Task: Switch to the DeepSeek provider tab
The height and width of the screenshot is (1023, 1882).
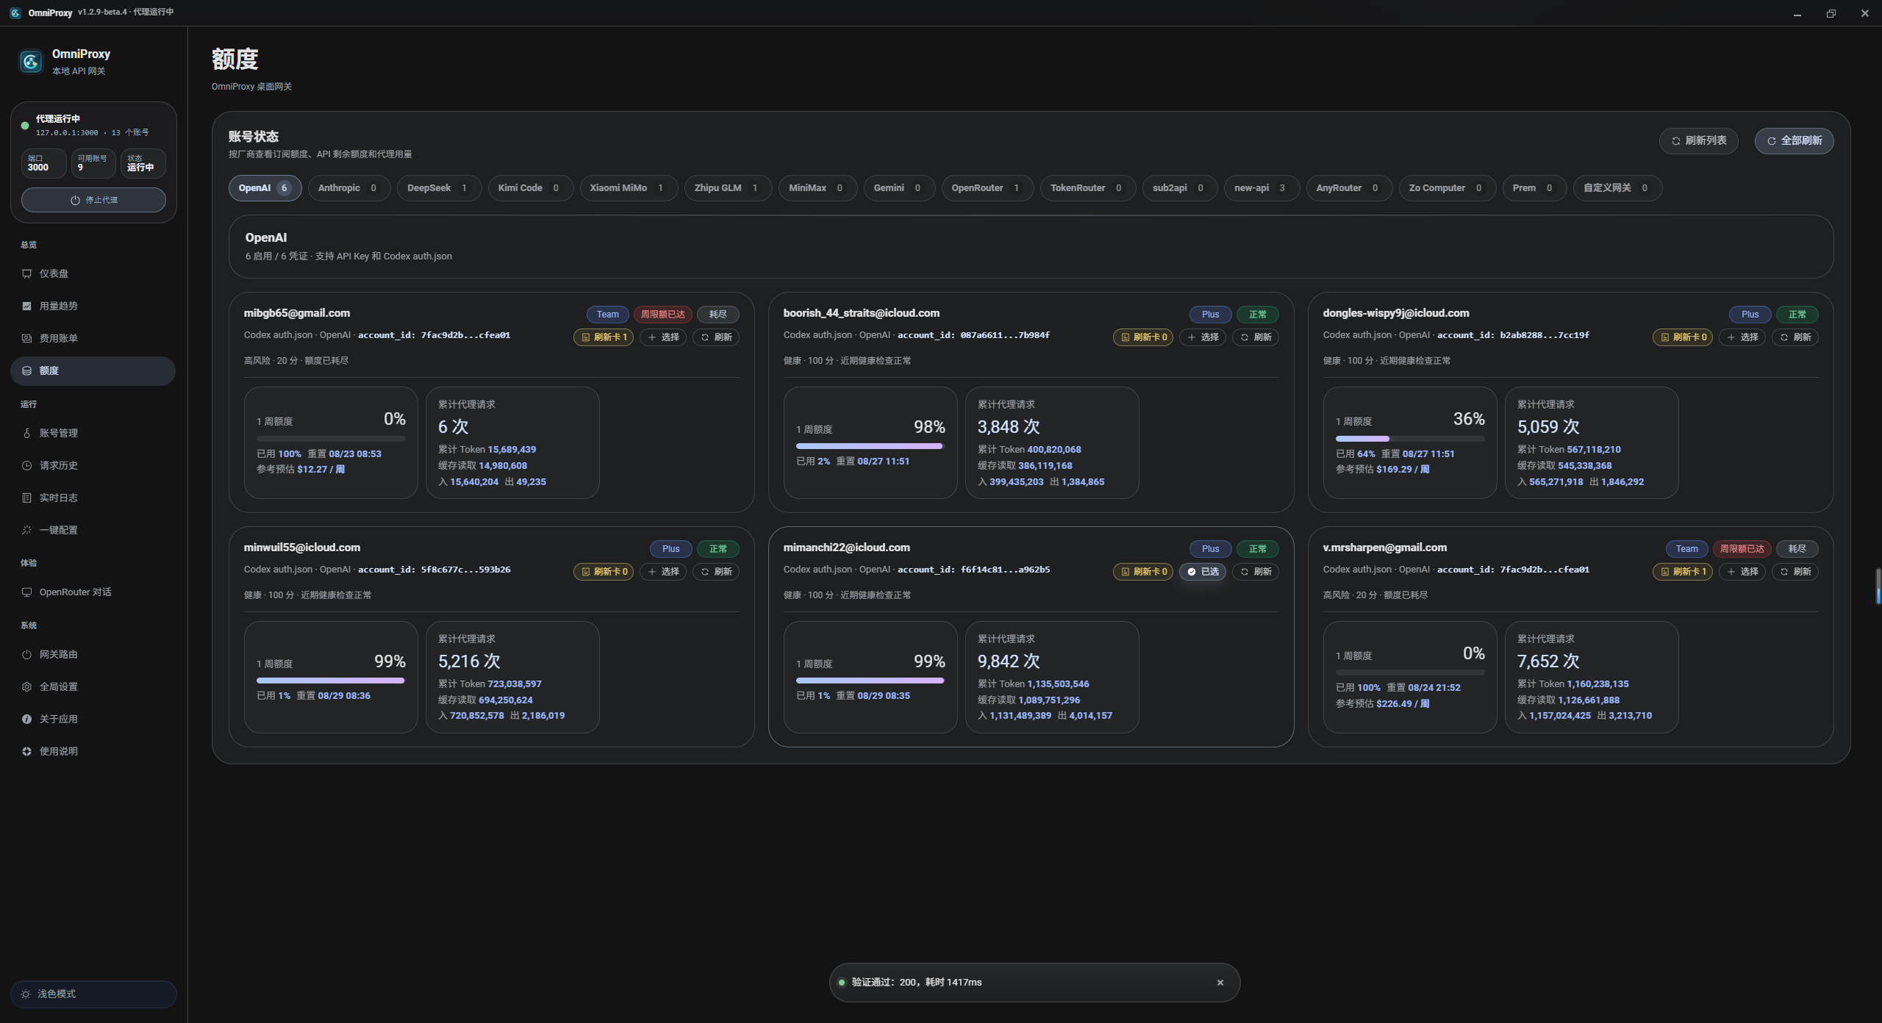Action: [x=439, y=188]
